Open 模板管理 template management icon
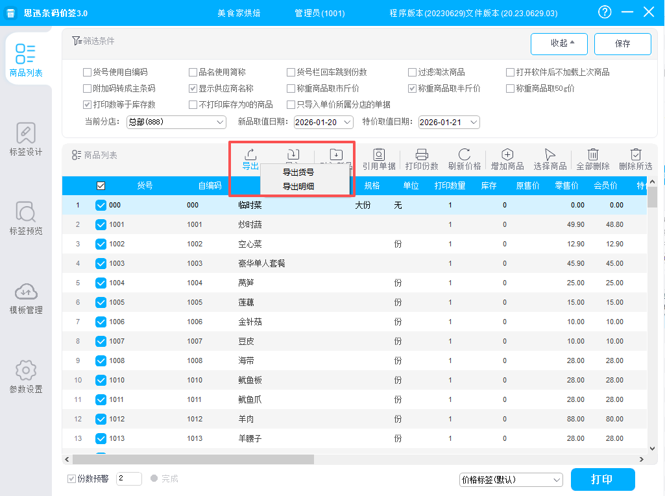Screen dimensions: 665x496 click(26, 291)
